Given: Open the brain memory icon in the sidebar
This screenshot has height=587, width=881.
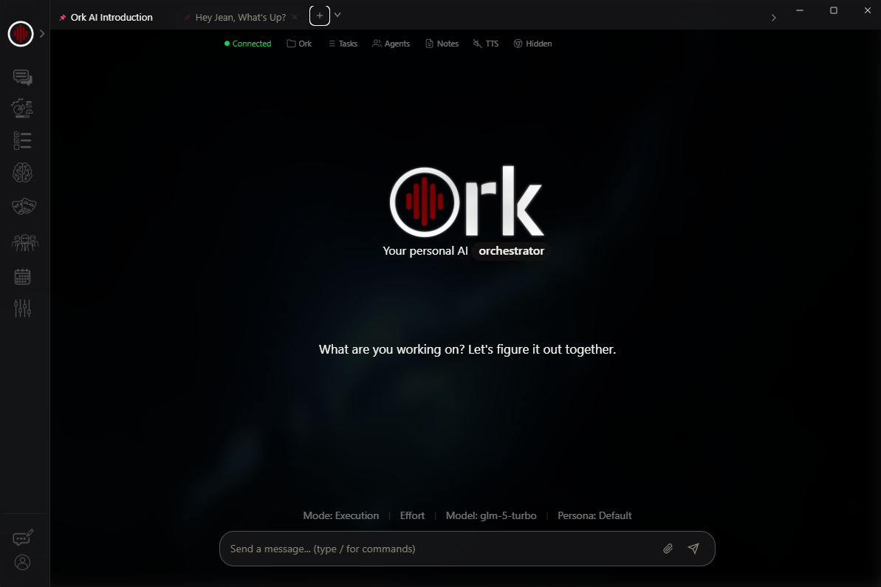Looking at the screenshot, I should coord(22,173).
